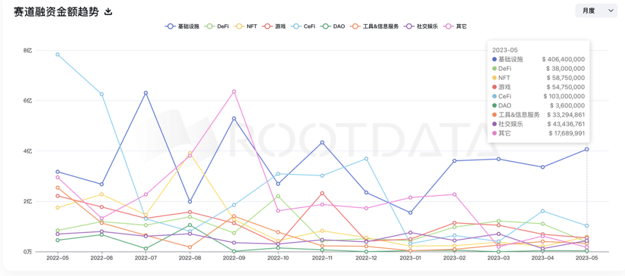Screen dimensions: 625x276
Task: Click 其它 peak point at 2022-09
Action: tap(234, 91)
